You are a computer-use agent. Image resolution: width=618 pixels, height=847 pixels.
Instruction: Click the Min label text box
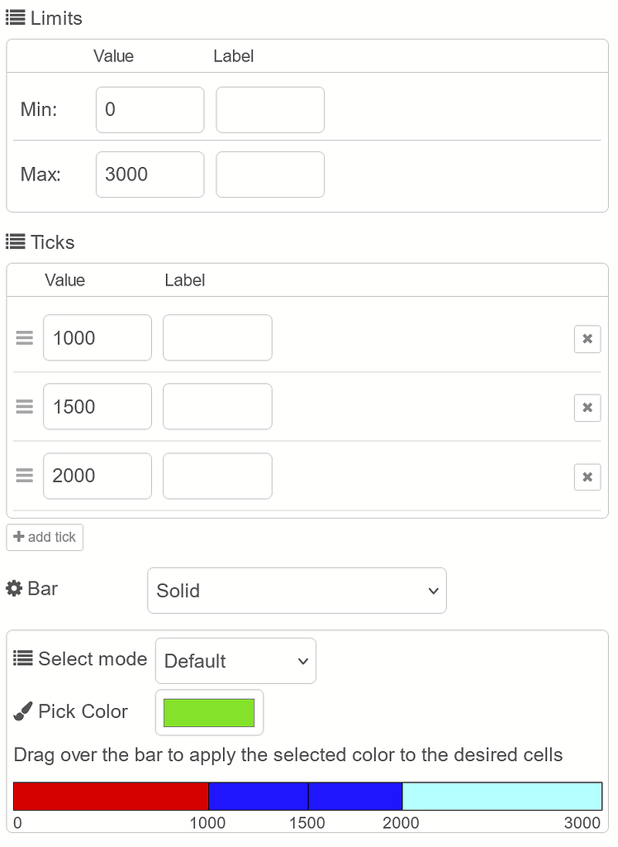pyautogui.click(x=270, y=110)
